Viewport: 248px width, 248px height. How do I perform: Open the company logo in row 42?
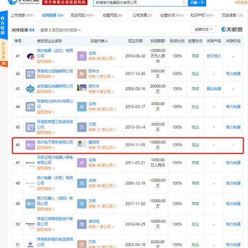[x=30, y=74]
